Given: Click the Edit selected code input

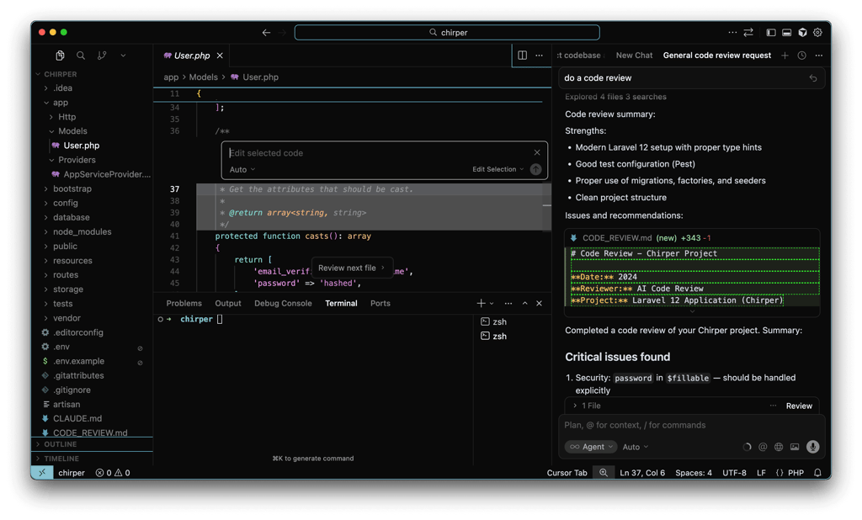Looking at the screenshot, I should [x=380, y=153].
